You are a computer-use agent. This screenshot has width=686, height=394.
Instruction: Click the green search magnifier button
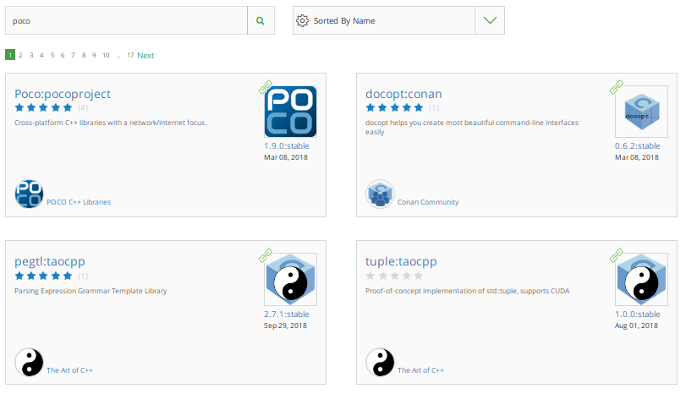(261, 20)
